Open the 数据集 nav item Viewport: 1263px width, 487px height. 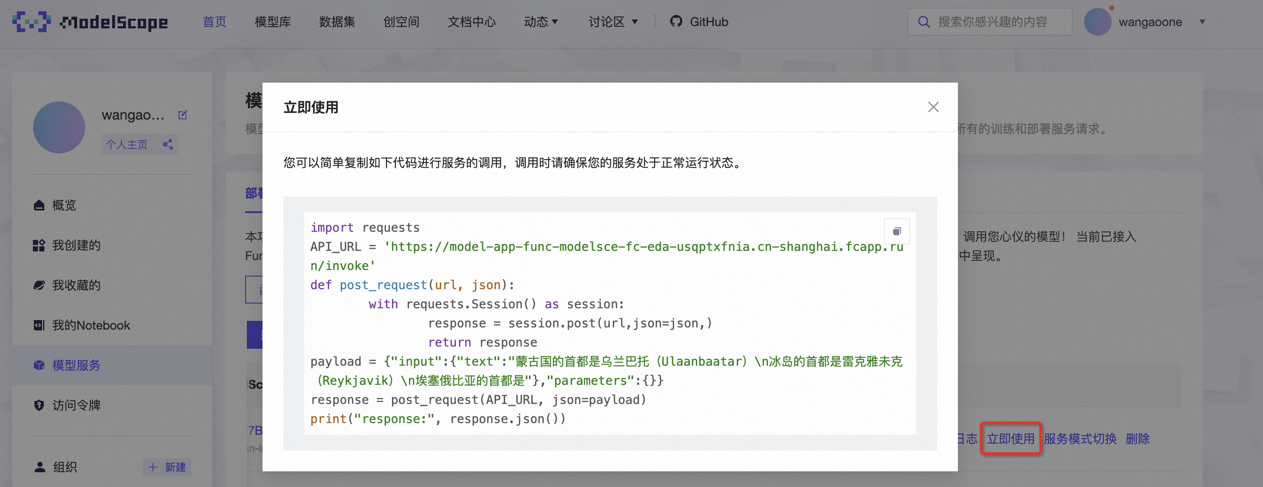(x=337, y=22)
